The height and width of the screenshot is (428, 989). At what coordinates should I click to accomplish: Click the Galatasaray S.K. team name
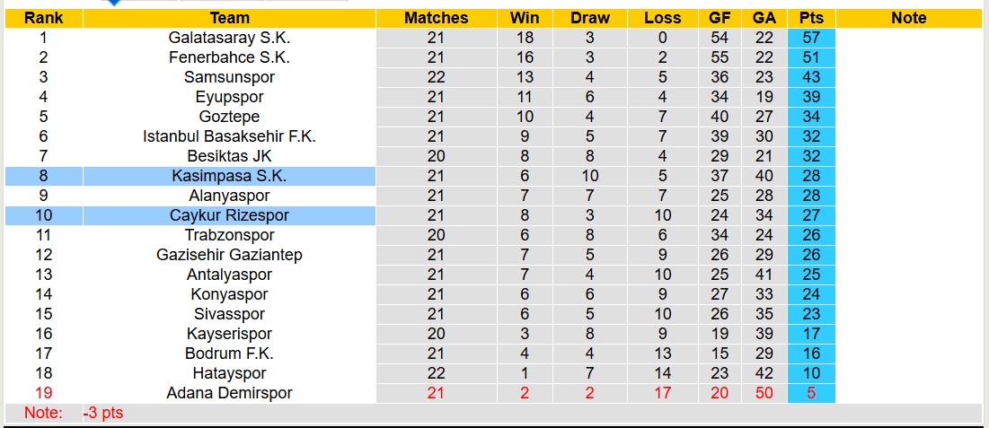point(229,38)
